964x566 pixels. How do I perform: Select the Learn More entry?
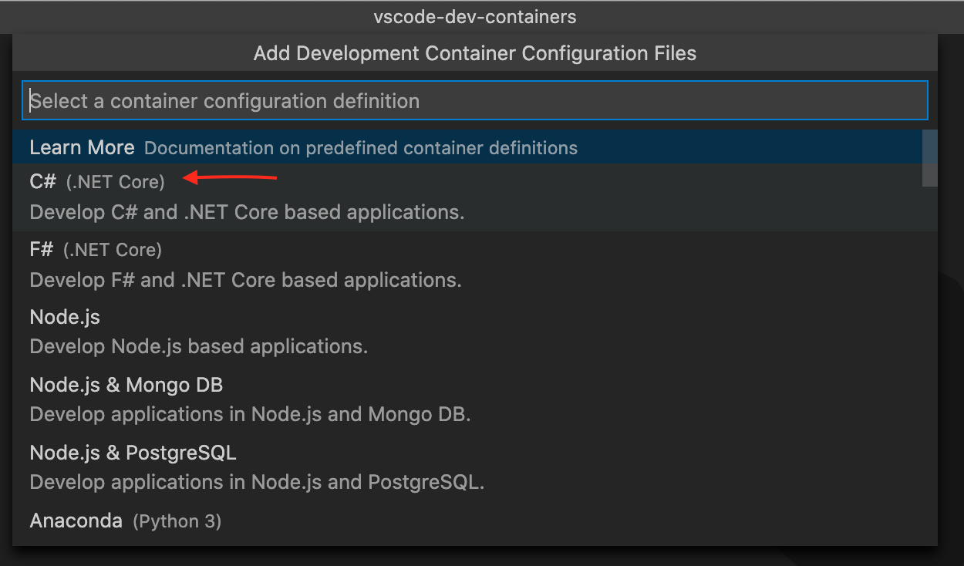[x=82, y=147]
